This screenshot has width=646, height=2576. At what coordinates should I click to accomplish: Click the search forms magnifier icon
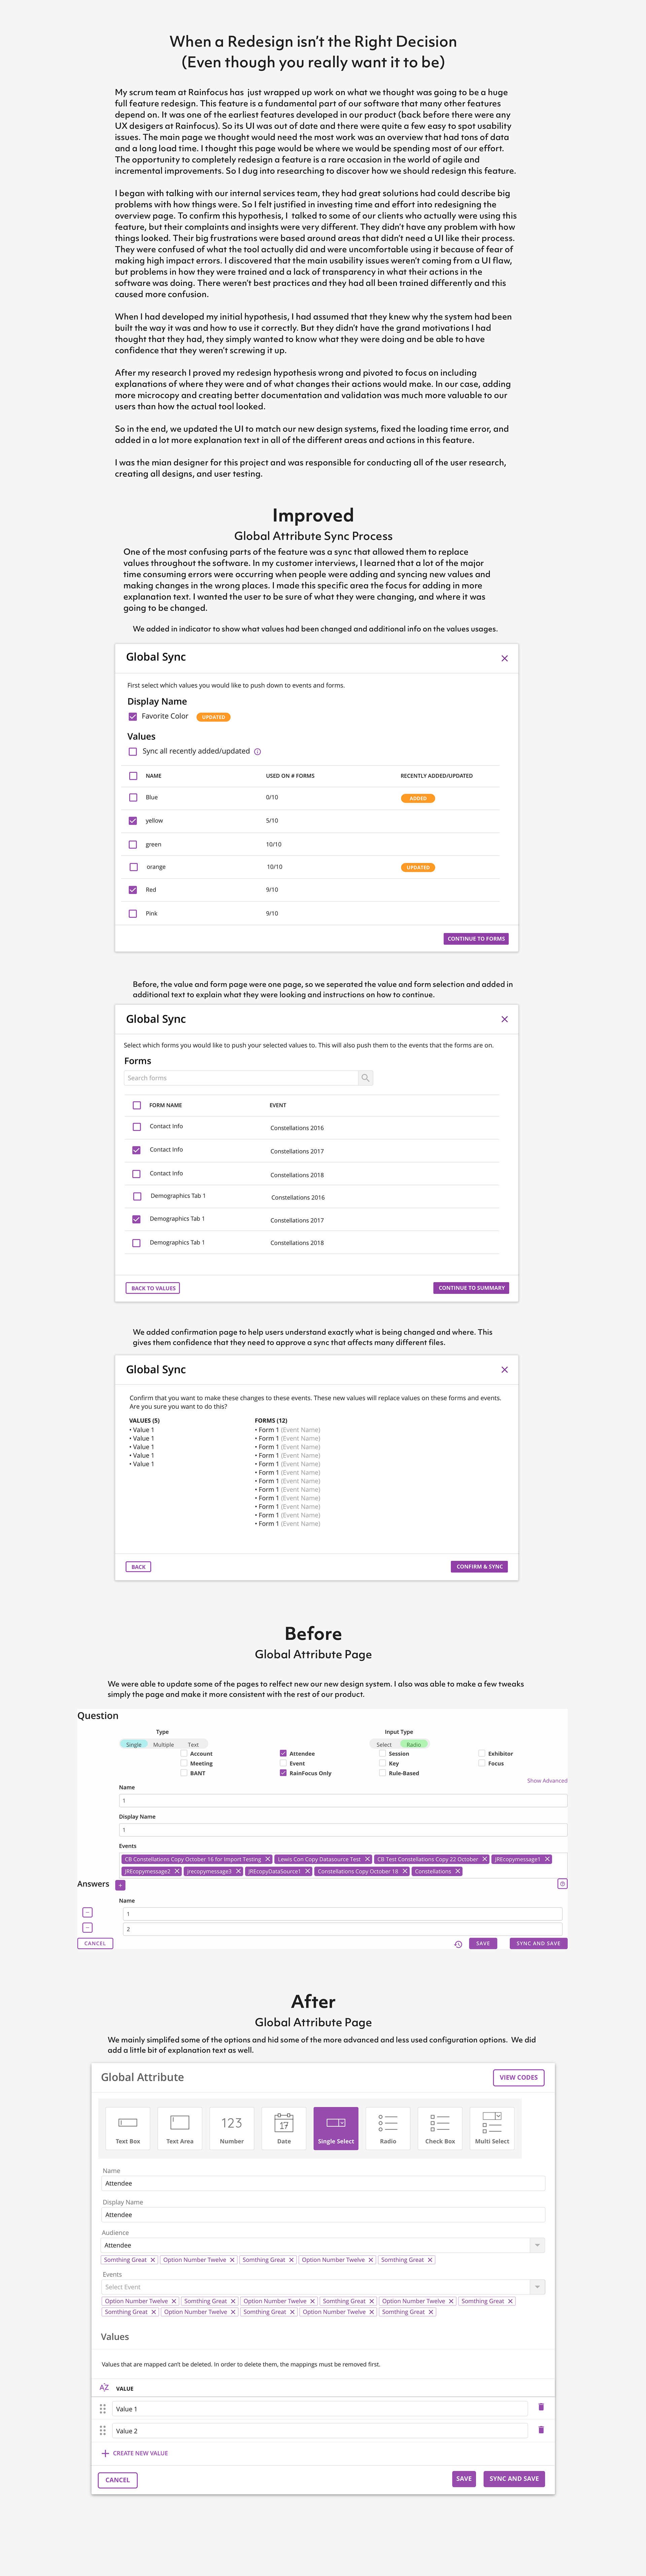pos(365,1078)
